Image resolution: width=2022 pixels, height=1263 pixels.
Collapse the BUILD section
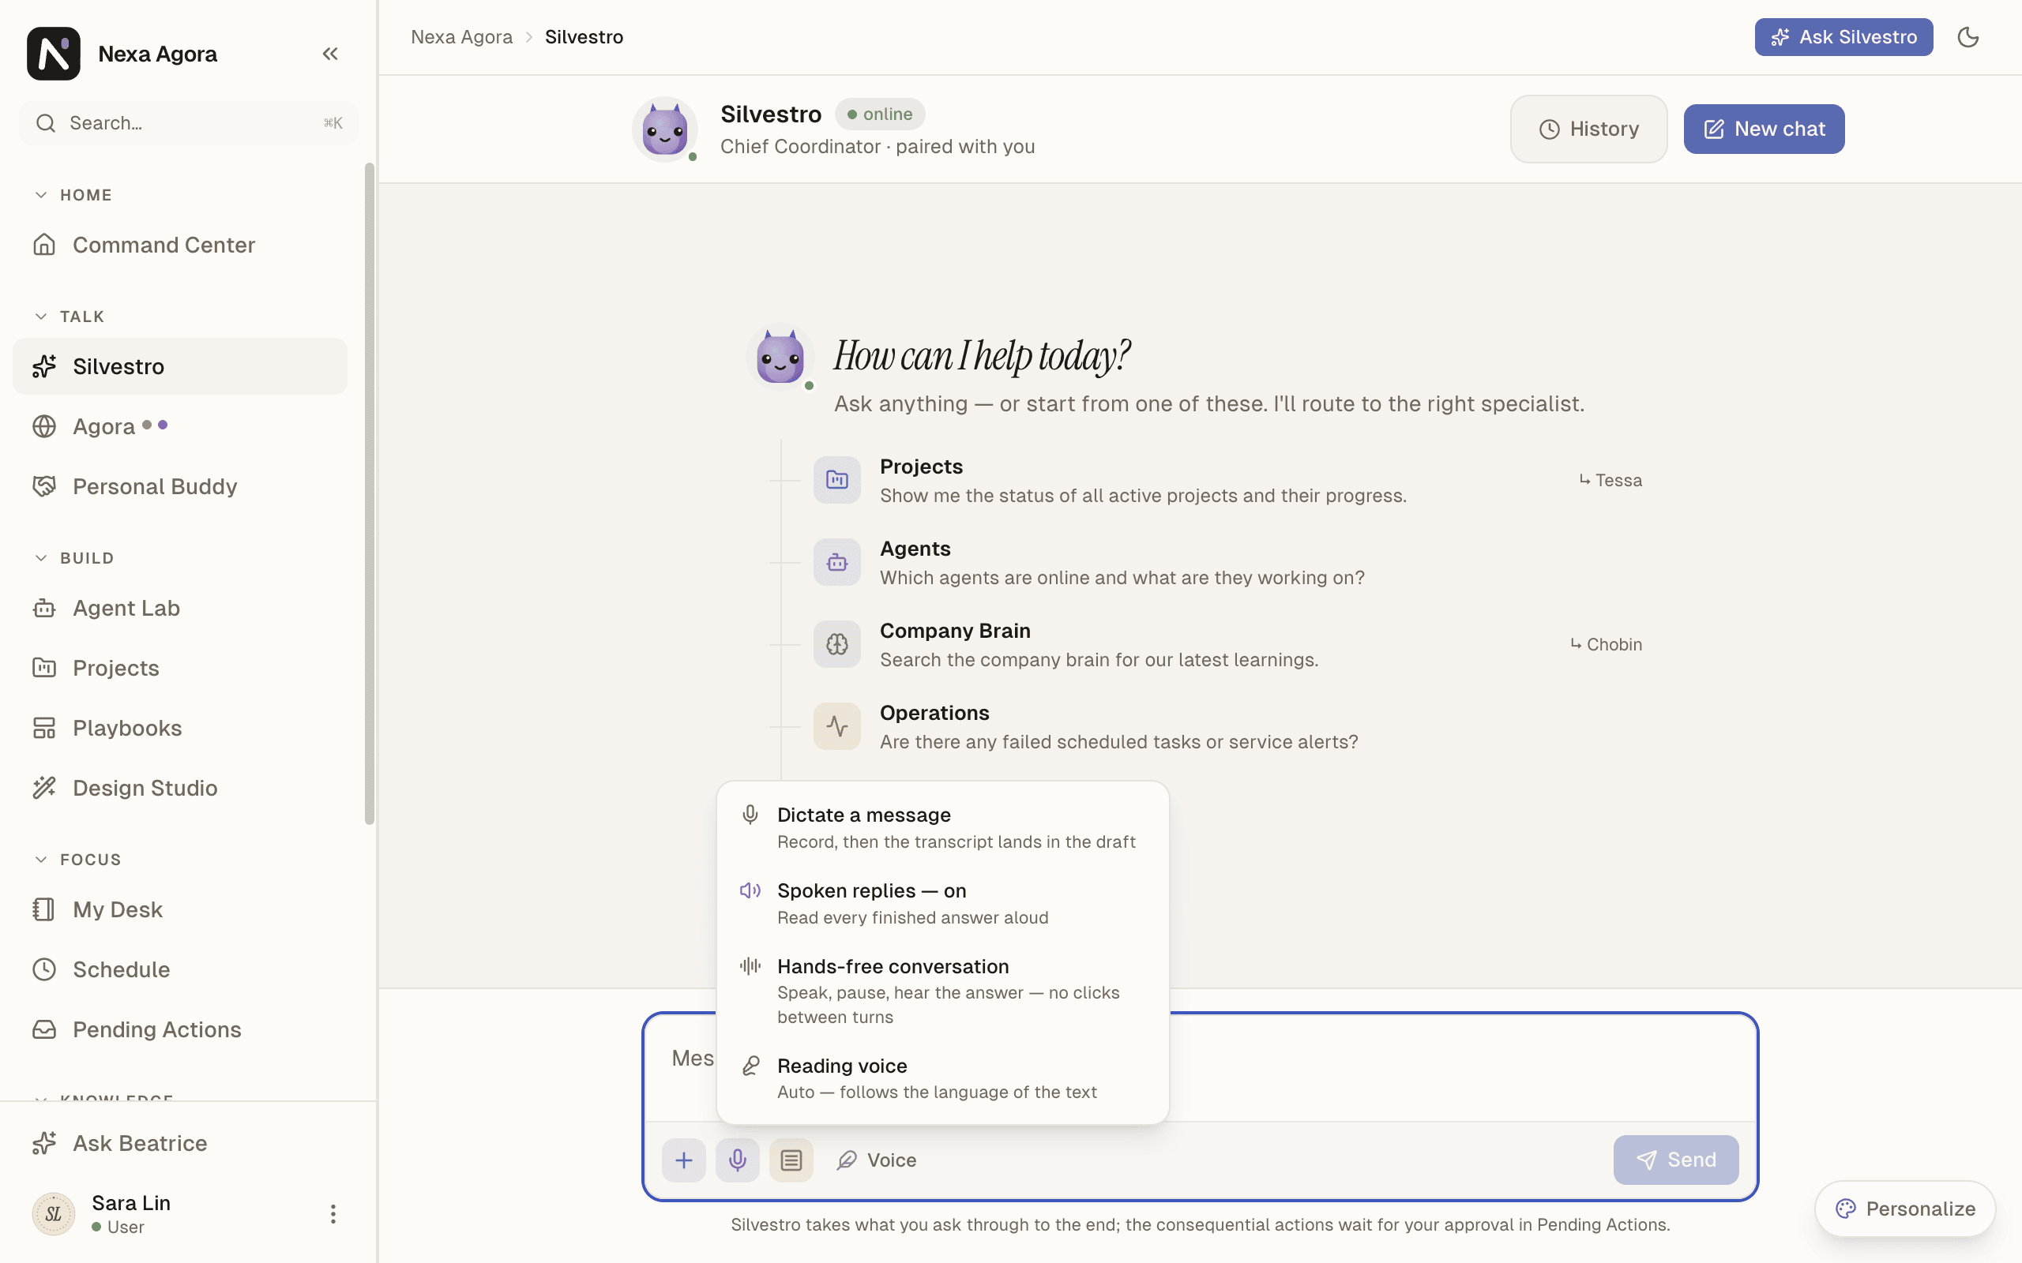tap(73, 558)
